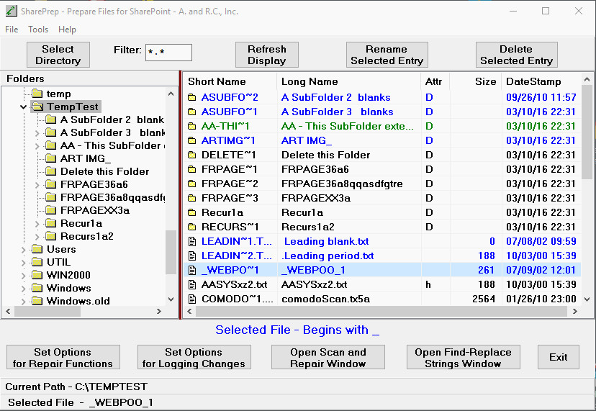Sort by the Attr column header
This screenshot has width=596, height=411.
point(435,82)
